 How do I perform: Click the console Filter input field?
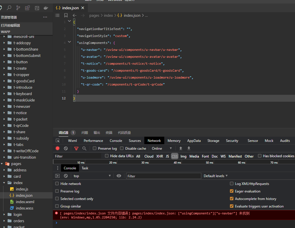tap(163, 176)
